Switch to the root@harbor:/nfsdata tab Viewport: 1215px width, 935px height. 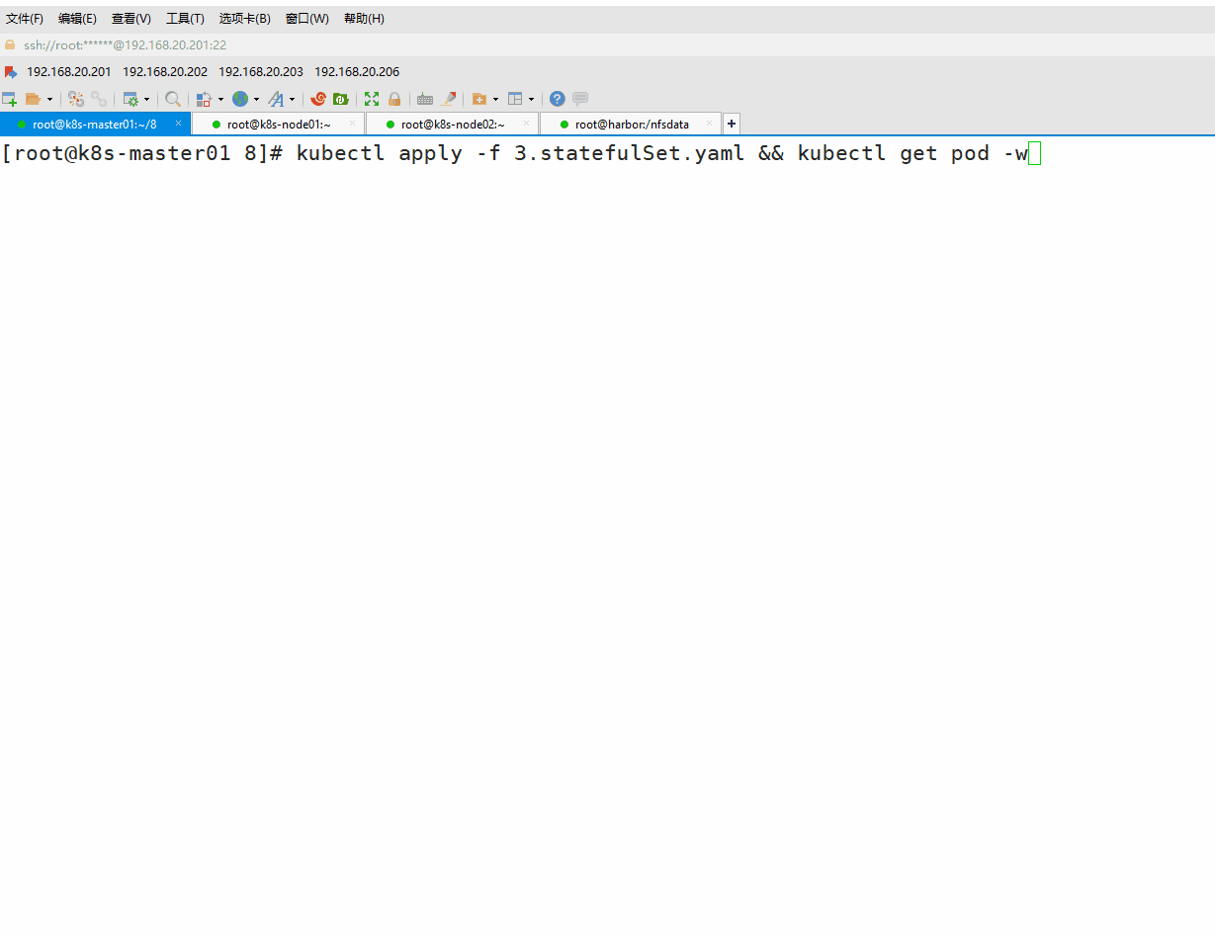[x=632, y=125]
